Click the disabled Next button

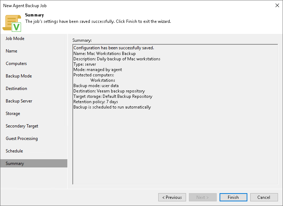click(203, 197)
